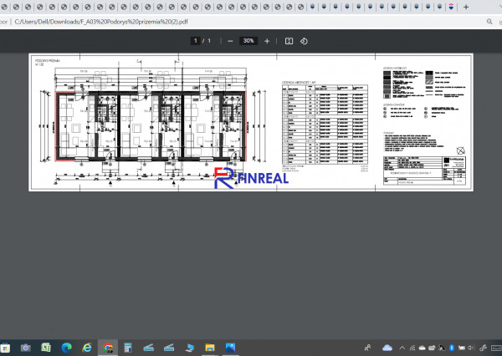Open the blue OneDrive cloud tray icon
This screenshot has width=502, height=356.
click(387, 348)
